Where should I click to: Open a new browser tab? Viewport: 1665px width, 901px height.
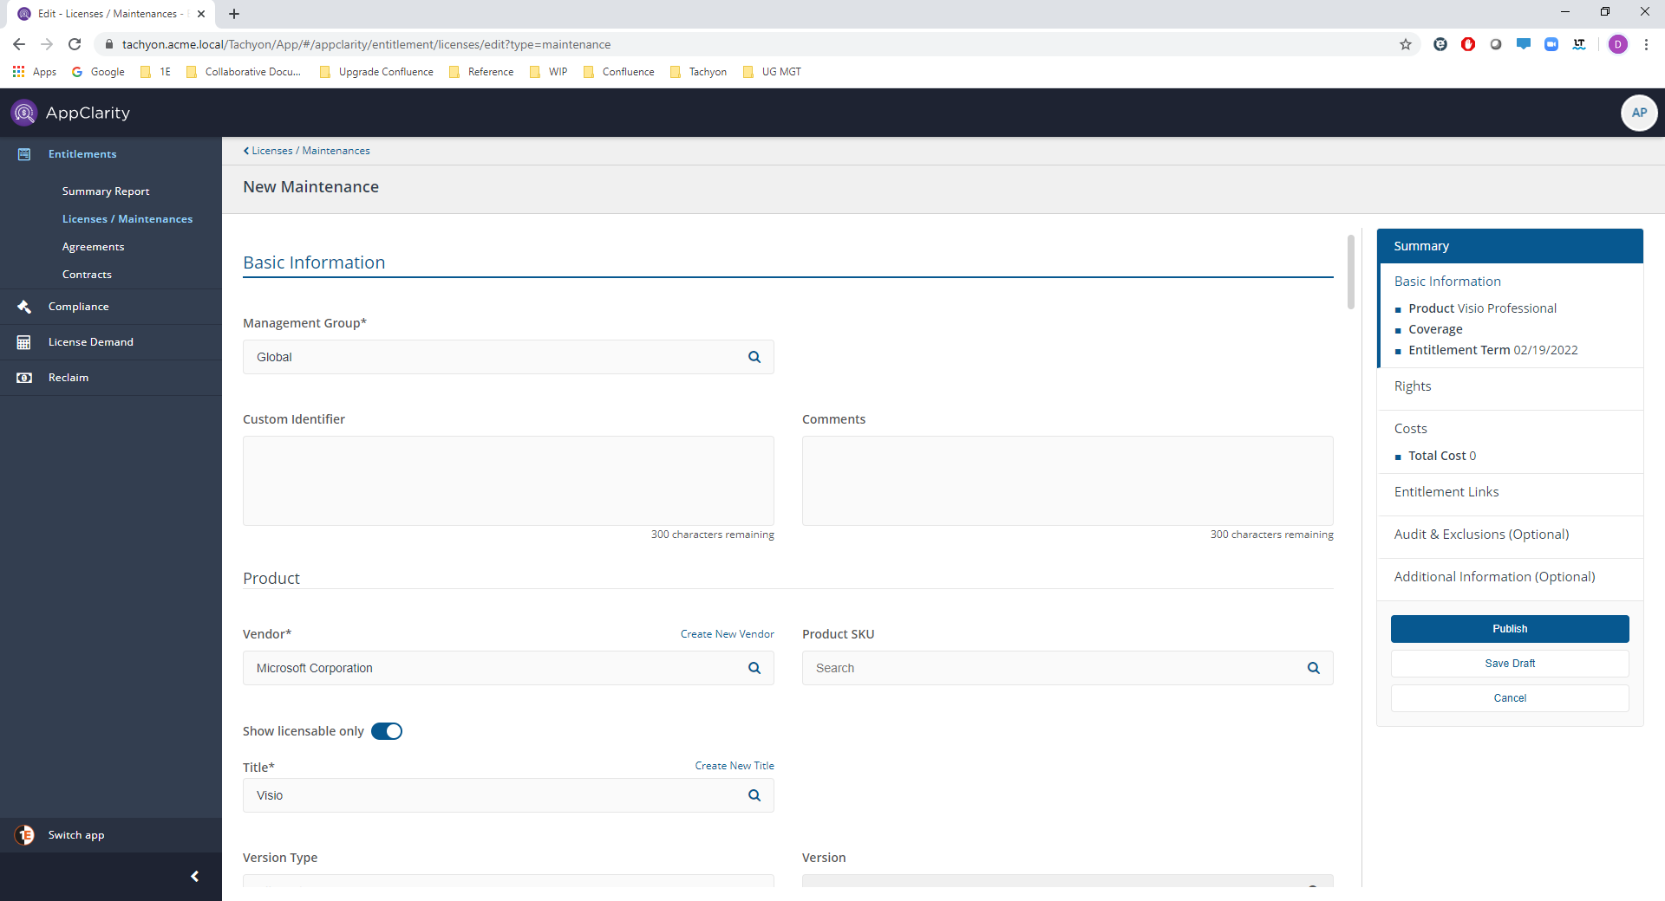(x=234, y=14)
